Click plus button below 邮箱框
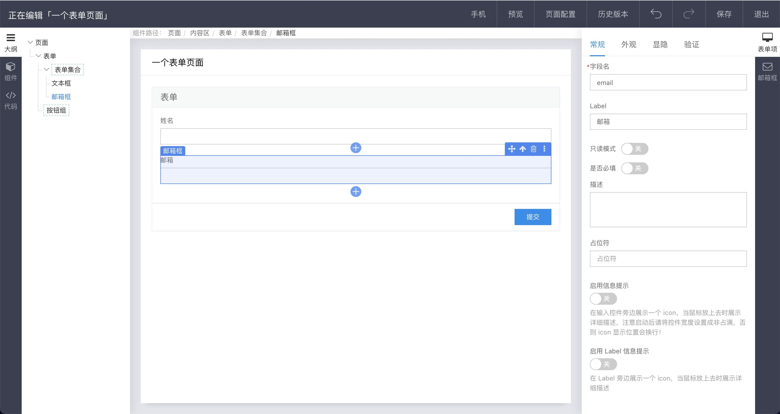780x414 pixels. [x=356, y=192]
